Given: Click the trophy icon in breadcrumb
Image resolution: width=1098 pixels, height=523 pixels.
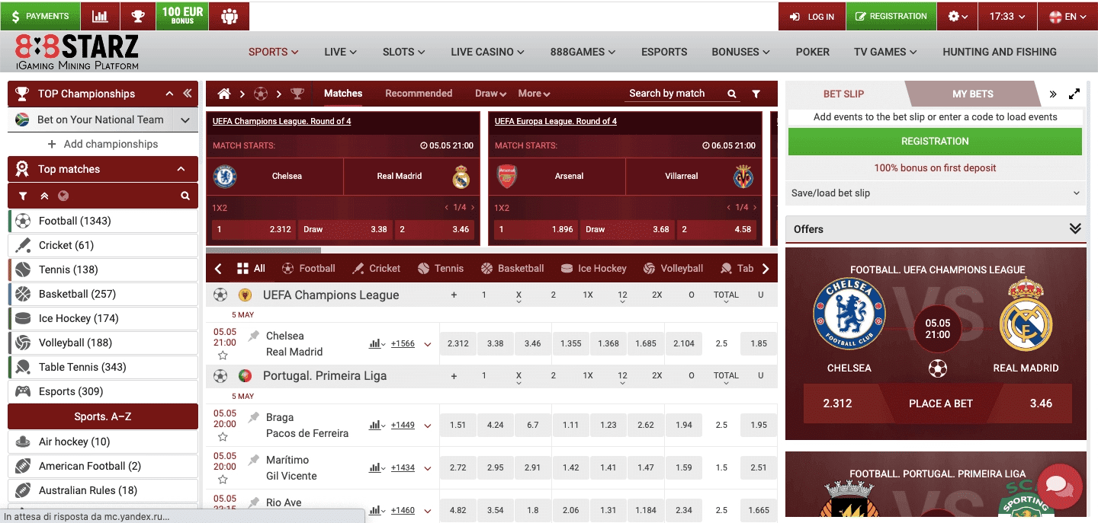Looking at the screenshot, I should coord(297,94).
